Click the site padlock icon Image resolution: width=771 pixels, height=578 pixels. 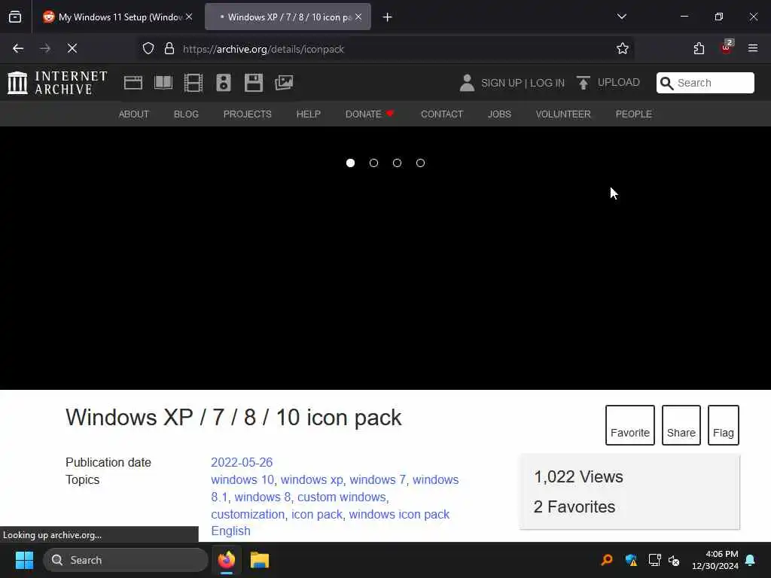click(169, 49)
